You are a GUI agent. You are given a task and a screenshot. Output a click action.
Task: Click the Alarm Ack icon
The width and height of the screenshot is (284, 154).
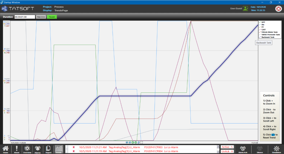pyautogui.click(x=243, y=149)
